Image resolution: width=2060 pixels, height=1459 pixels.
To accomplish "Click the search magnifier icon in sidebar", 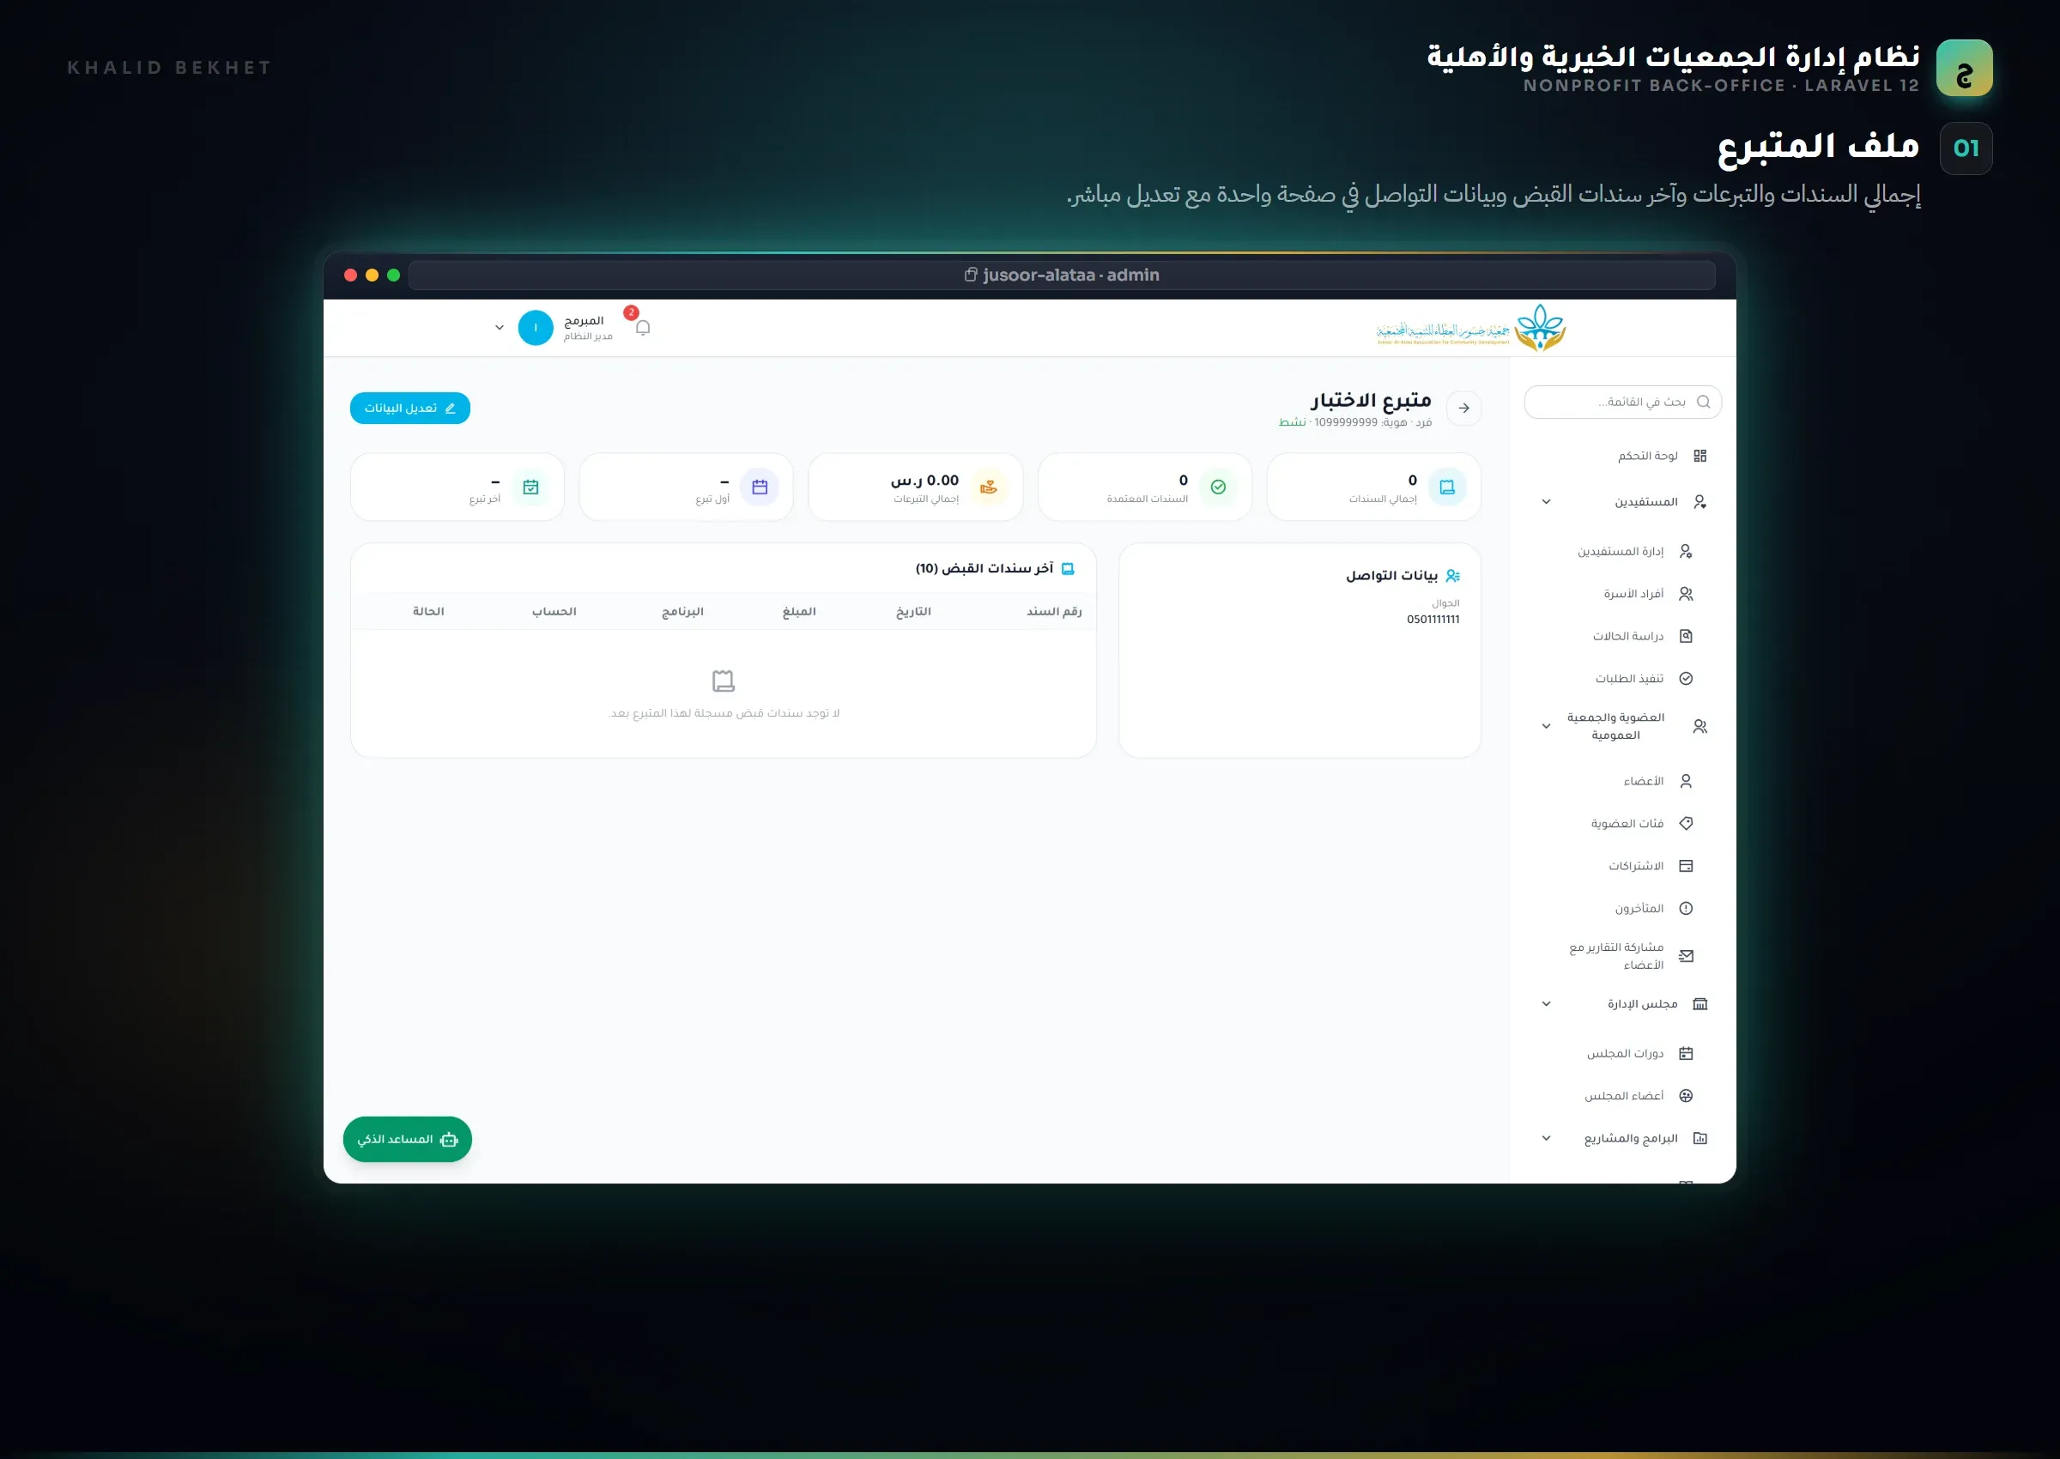I will point(1702,402).
